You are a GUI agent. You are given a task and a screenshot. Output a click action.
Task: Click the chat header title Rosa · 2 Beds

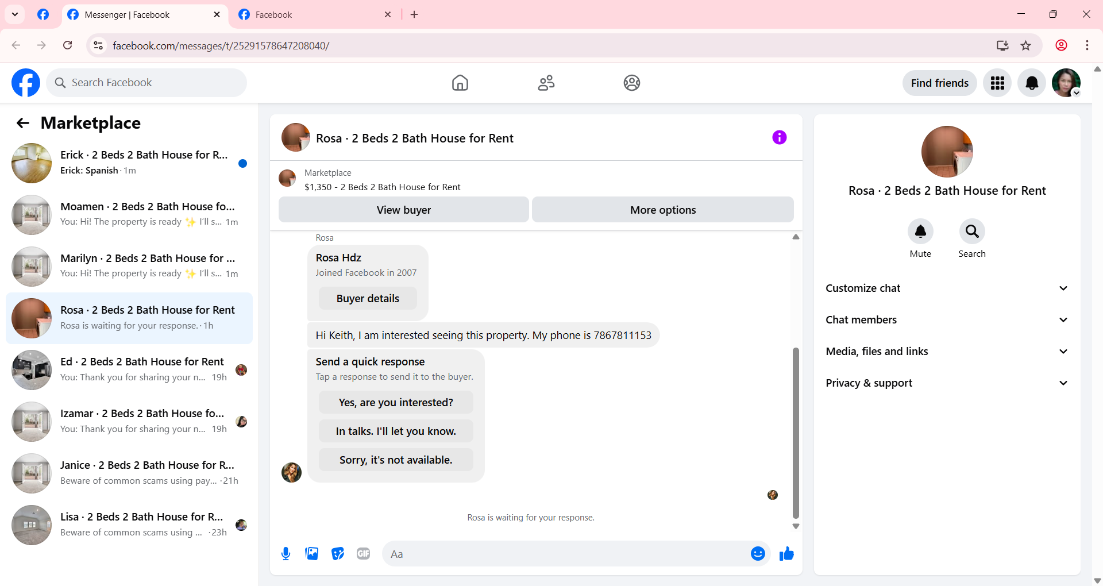415,138
